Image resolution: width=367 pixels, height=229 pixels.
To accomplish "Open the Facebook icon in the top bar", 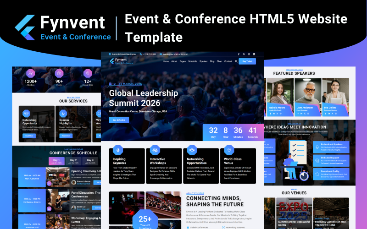I will (x=239, y=54).
